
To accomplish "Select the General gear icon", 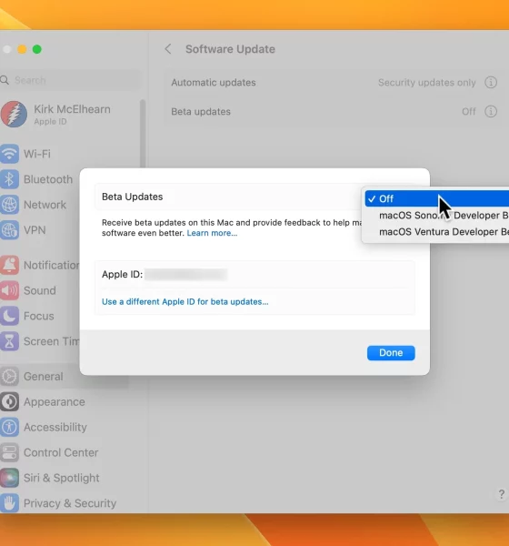I will (x=9, y=377).
